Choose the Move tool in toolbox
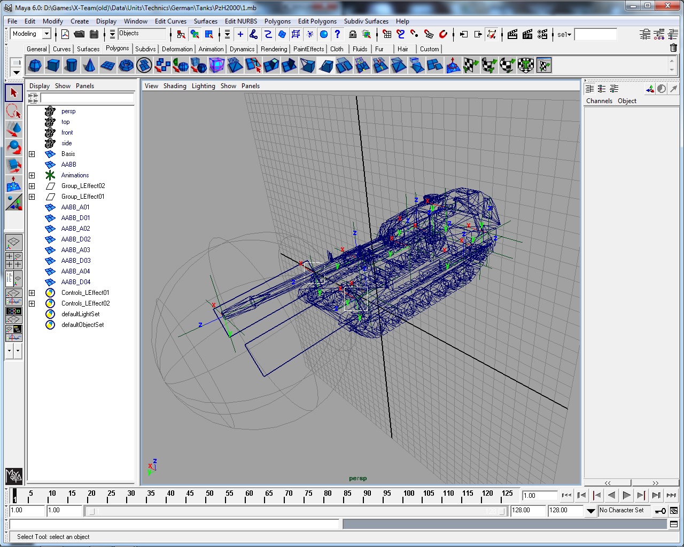The image size is (684, 547). point(14,129)
